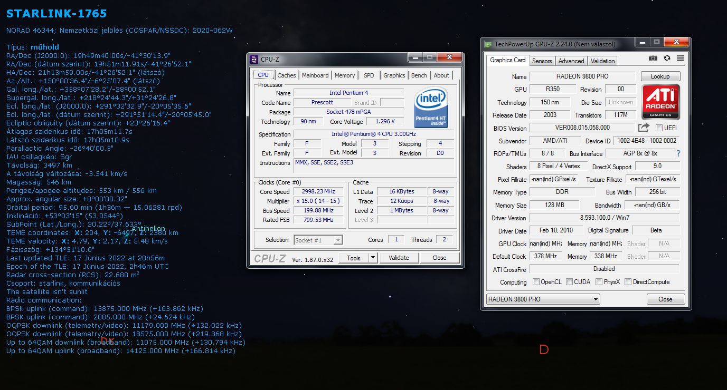727x390 pixels.
Task: Click the Code Name value Prescott
Action: coord(322,102)
